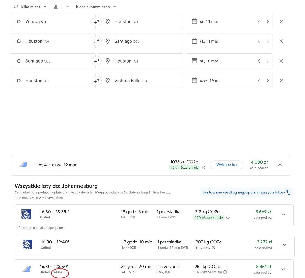Go to next day for Houston–Santiago flight
This screenshot has width=305, height=278.
(x=268, y=41)
